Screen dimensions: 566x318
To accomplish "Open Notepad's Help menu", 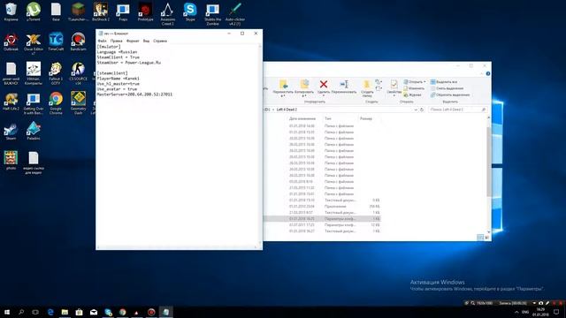I will 160,41.
